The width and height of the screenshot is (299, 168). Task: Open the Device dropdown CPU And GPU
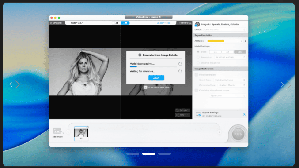click(x=225, y=29)
